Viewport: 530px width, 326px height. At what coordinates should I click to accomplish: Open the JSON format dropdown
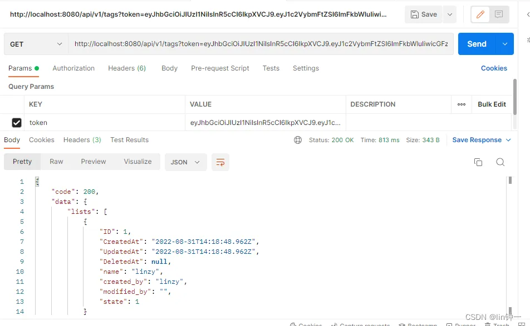[185, 162]
